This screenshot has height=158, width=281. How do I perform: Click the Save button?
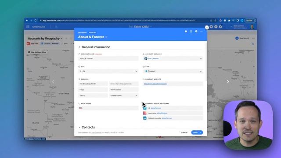(195, 133)
